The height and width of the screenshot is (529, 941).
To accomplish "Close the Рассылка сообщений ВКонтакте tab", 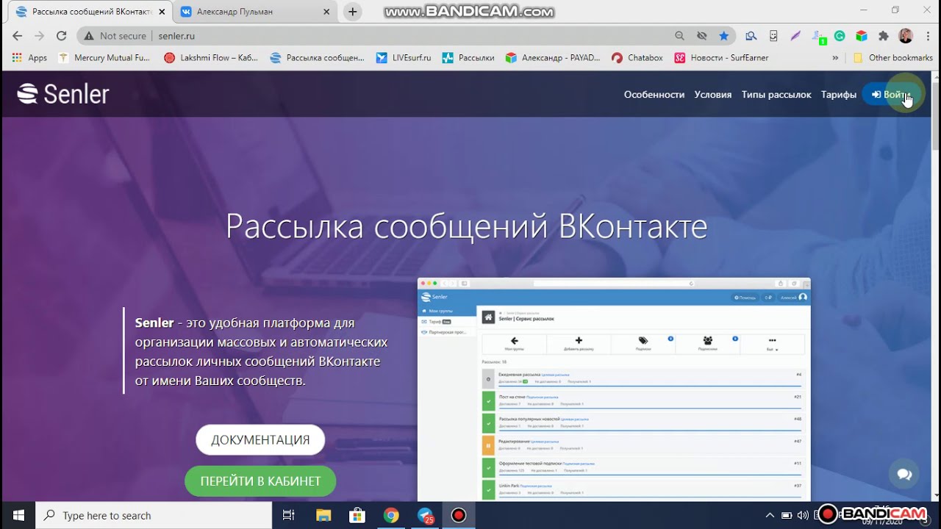I will tap(162, 12).
